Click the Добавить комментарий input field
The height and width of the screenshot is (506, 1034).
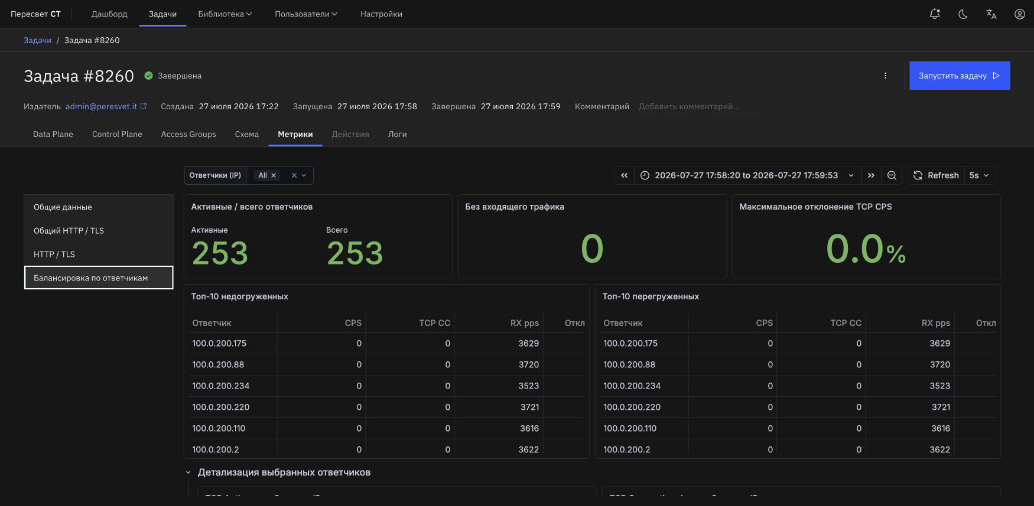coord(699,107)
